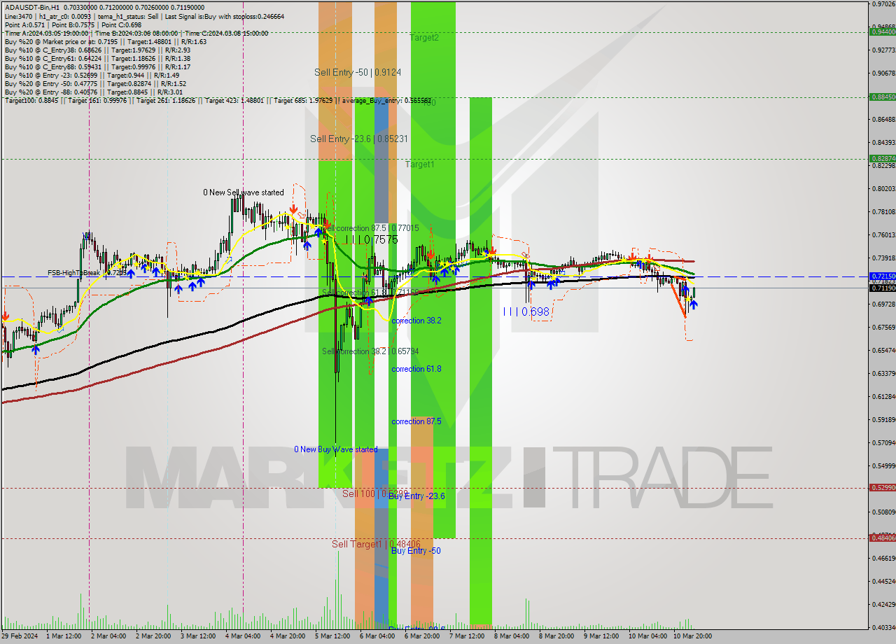The image size is (896, 644).
Task: Click the 0.80203 price axis value
Action: 883,188
